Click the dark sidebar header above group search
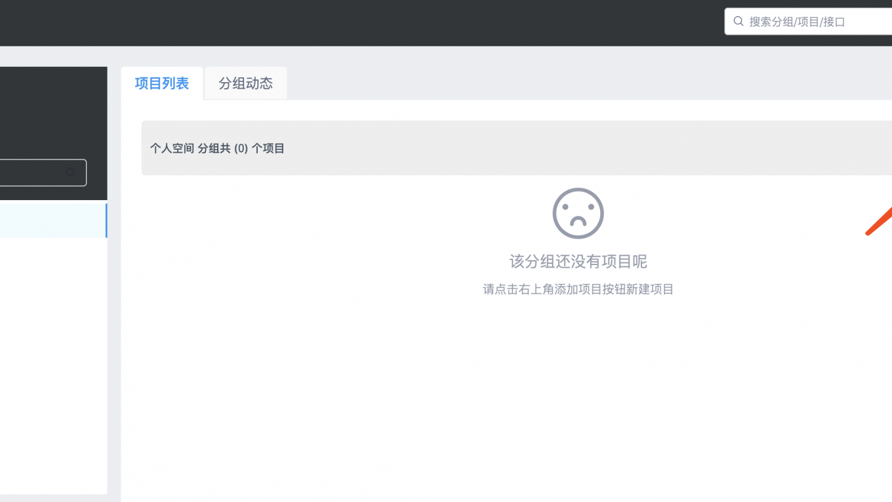892x502 pixels. coord(52,112)
